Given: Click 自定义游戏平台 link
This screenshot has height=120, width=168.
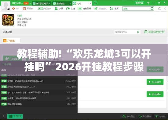Looking at the screenshot, I should click(x=155, y=32).
